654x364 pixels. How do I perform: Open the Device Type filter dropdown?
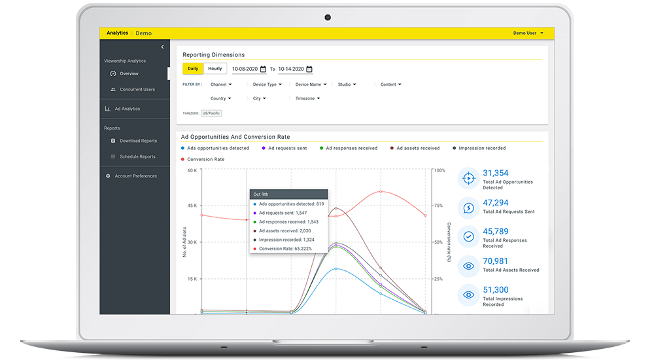point(267,84)
